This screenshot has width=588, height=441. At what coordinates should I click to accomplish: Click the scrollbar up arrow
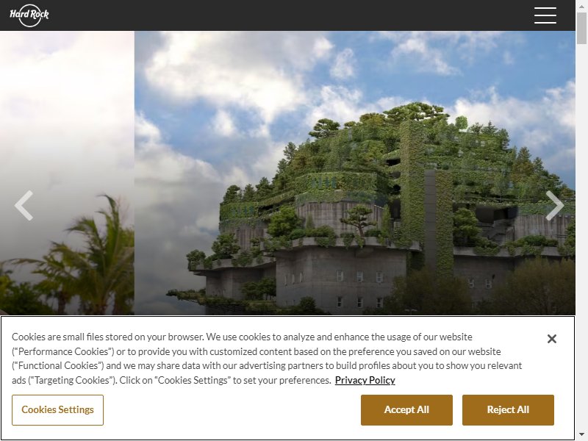(x=581, y=6)
